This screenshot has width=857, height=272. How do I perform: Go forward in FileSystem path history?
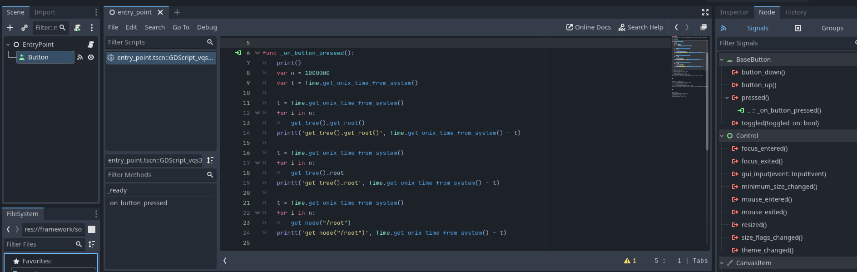tap(17, 229)
